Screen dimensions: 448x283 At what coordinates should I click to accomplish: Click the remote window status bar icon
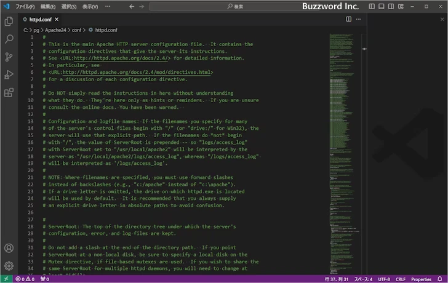6,279
